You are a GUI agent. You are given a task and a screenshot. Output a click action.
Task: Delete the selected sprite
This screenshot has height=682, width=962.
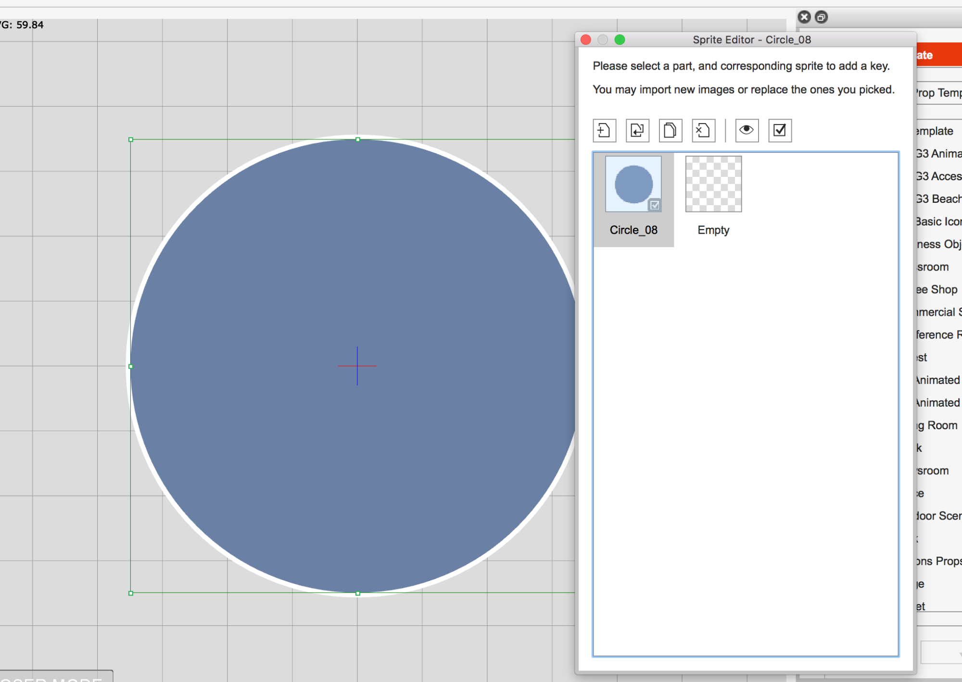[x=704, y=130]
